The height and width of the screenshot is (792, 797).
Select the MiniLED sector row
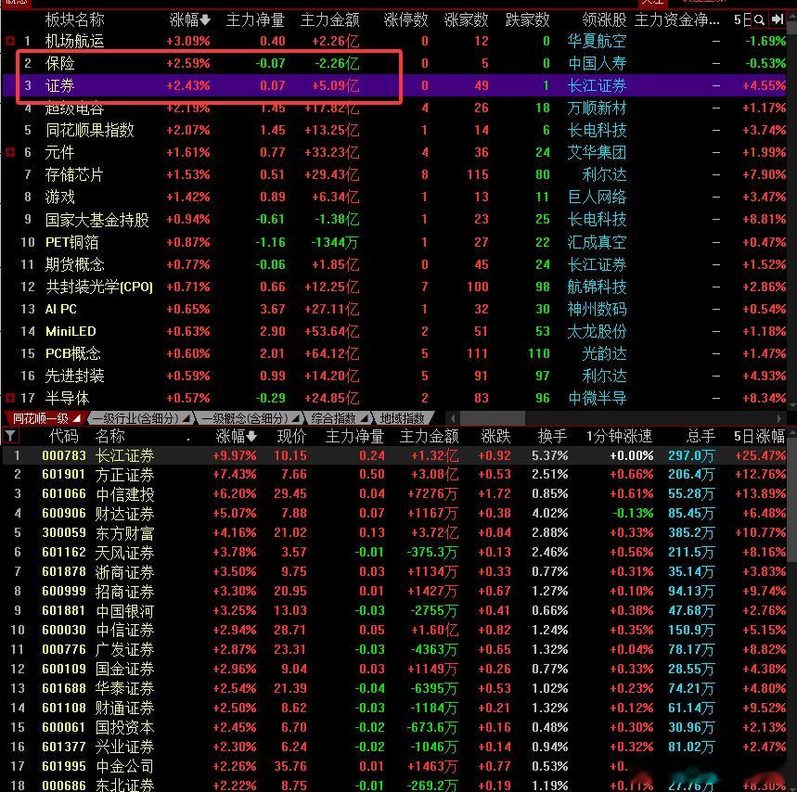point(392,331)
